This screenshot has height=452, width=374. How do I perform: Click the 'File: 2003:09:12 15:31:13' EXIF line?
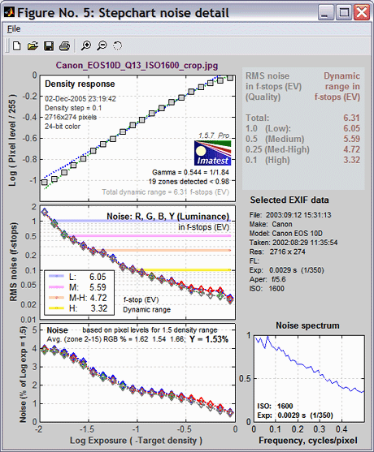click(x=290, y=215)
